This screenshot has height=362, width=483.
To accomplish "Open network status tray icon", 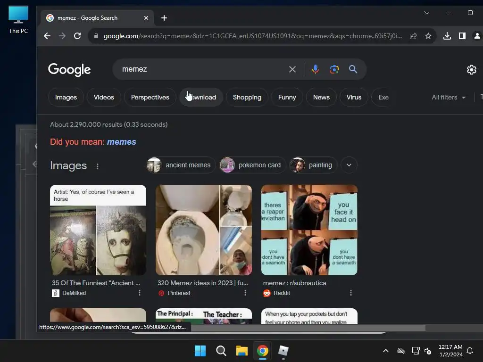I will click(416, 351).
